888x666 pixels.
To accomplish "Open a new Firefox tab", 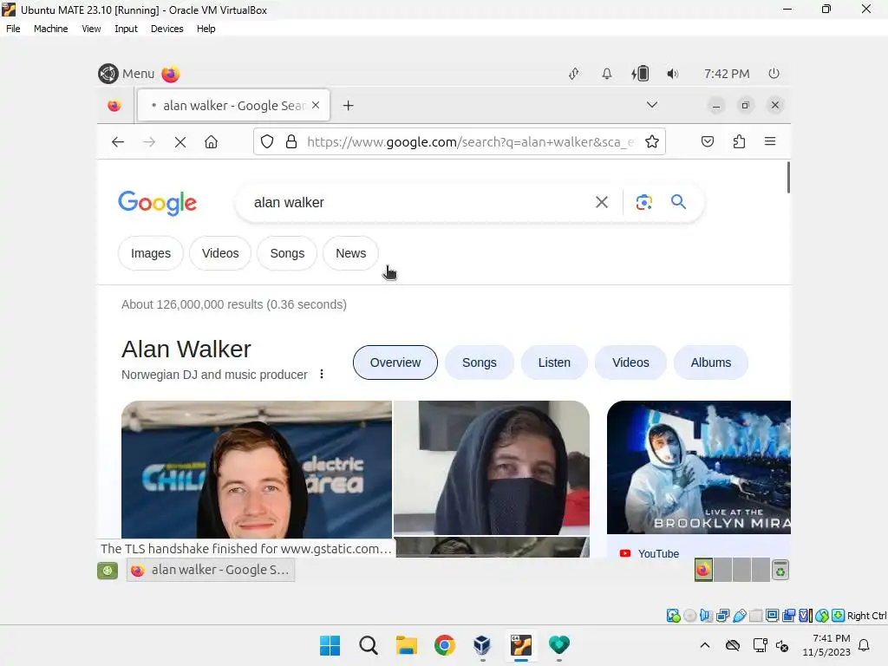I will point(349,105).
